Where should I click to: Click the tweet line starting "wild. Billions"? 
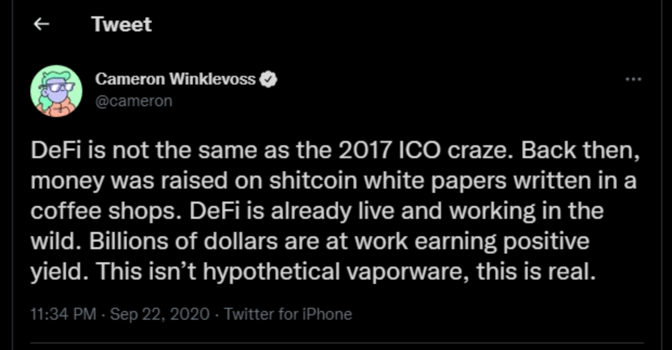pos(309,241)
